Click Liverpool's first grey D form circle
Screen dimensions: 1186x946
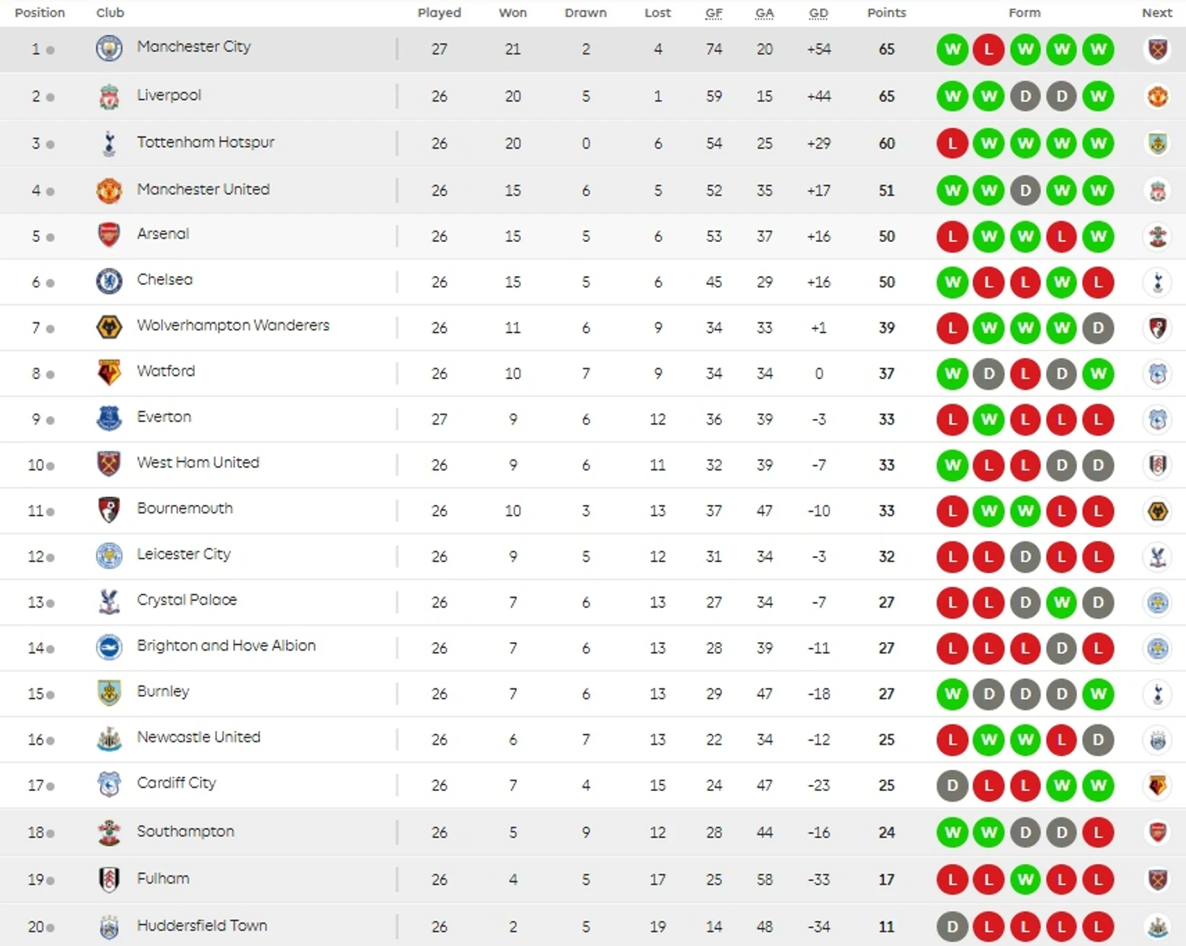(x=1025, y=97)
